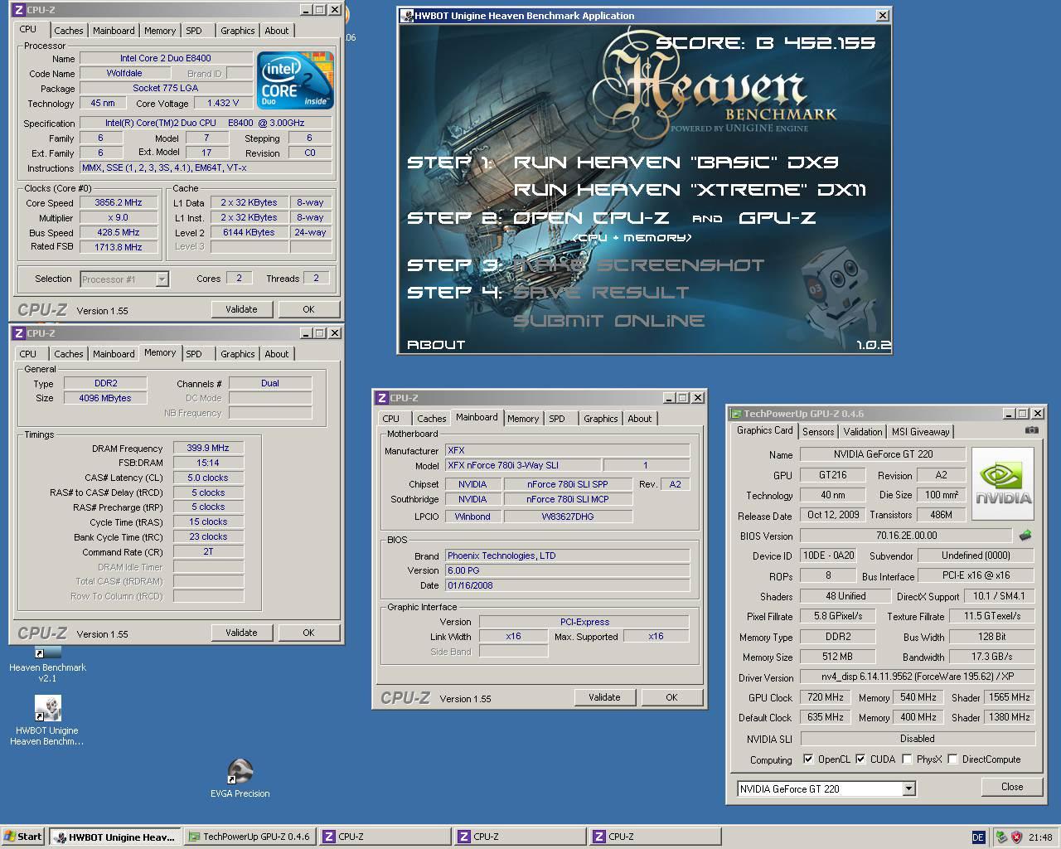
Task: Switch to Caches tab in top CPU-Z window
Action: point(69,31)
